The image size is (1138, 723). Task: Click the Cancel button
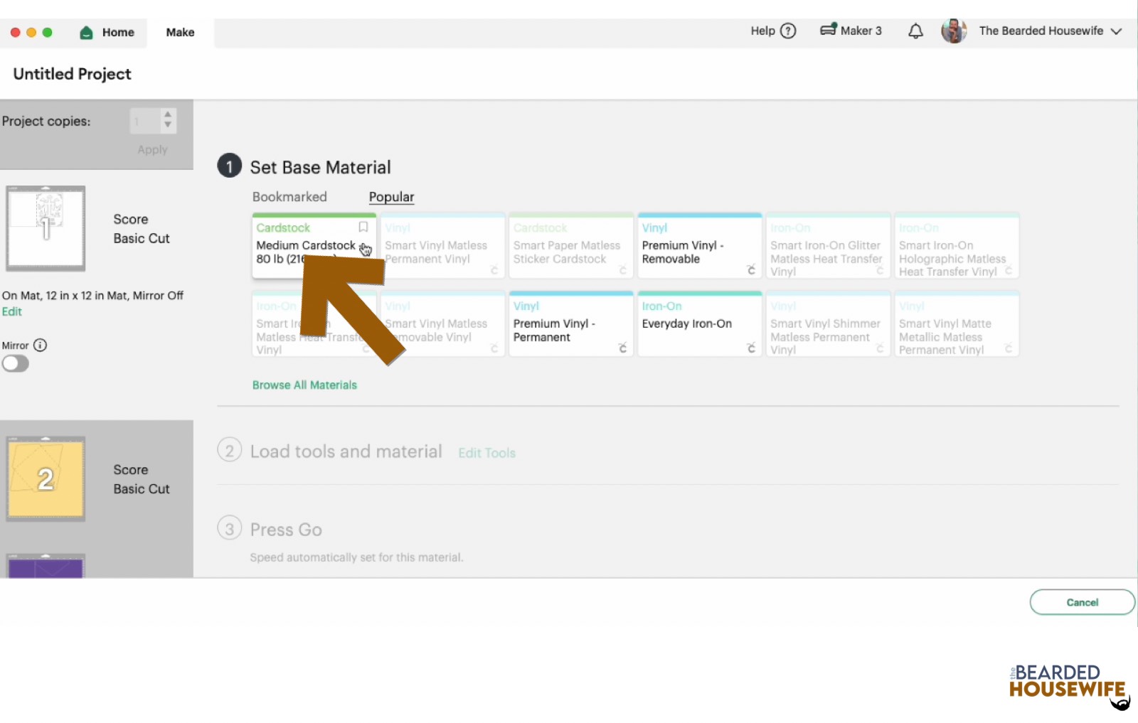tap(1082, 602)
